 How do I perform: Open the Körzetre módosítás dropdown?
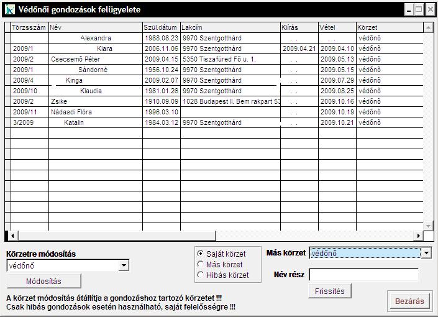pos(124,265)
